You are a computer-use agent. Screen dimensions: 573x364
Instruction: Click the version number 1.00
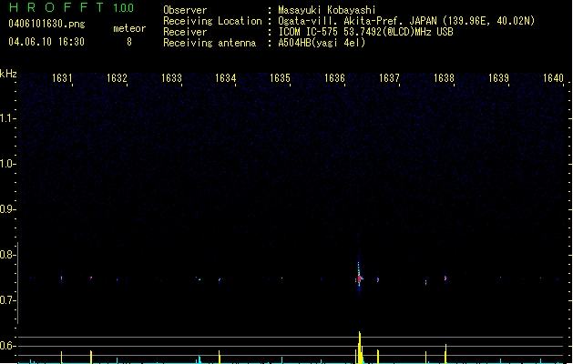(123, 8)
